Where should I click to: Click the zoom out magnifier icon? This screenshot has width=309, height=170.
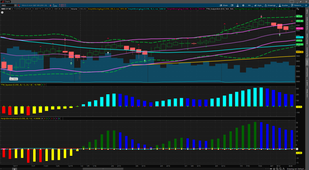(x=280, y=169)
